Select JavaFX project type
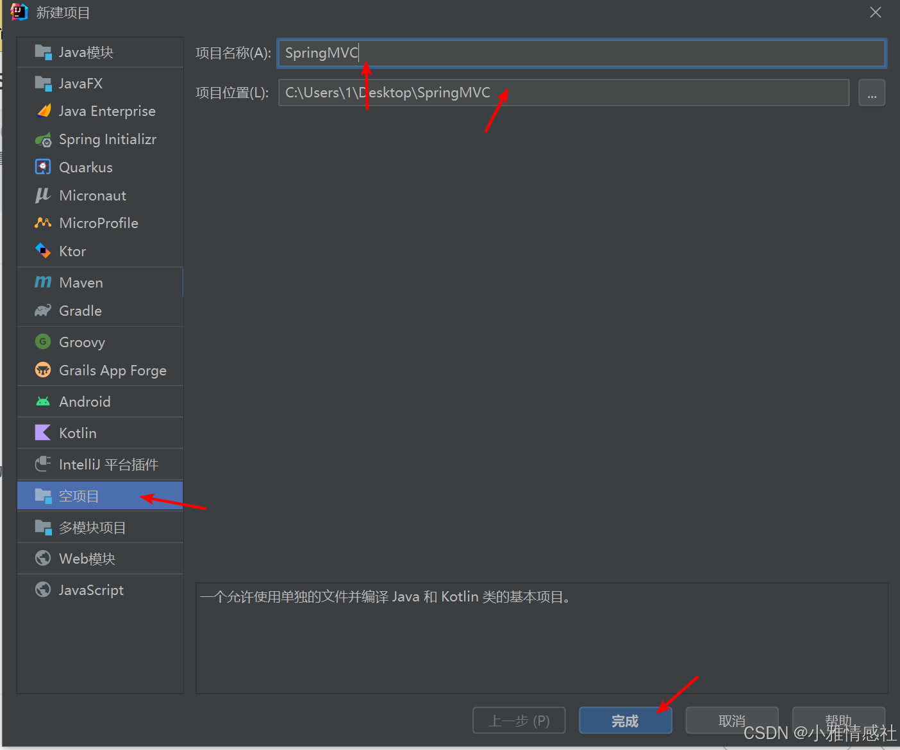The width and height of the screenshot is (900, 750). 100,83
